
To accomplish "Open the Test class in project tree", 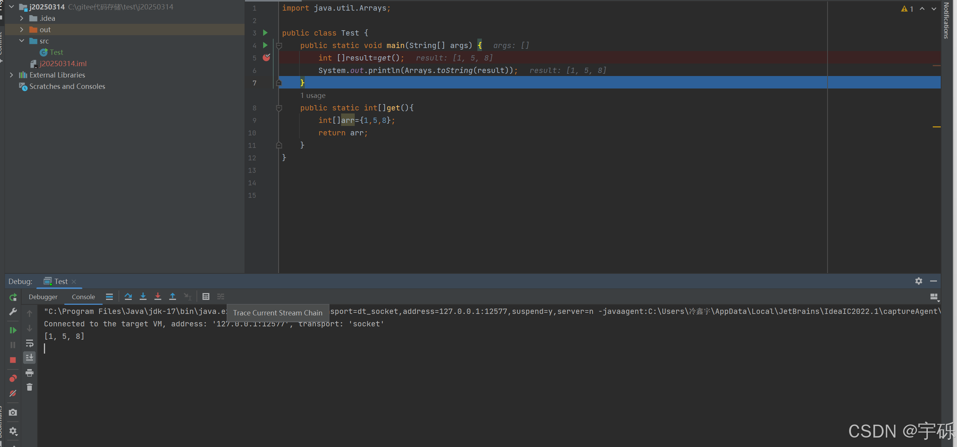I will pyautogui.click(x=56, y=52).
